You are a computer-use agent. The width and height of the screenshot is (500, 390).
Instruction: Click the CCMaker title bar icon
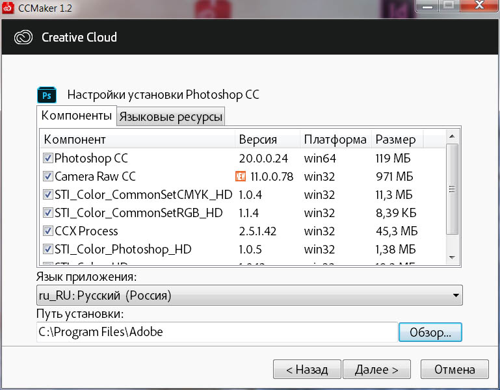click(x=9, y=8)
